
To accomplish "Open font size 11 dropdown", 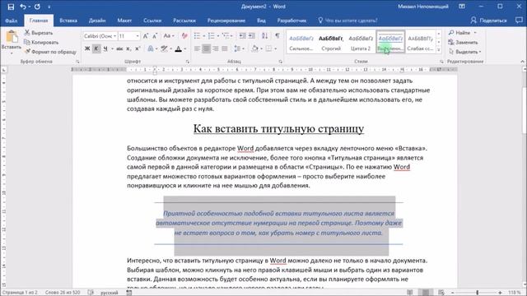I will pyautogui.click(x=138, y=36).
